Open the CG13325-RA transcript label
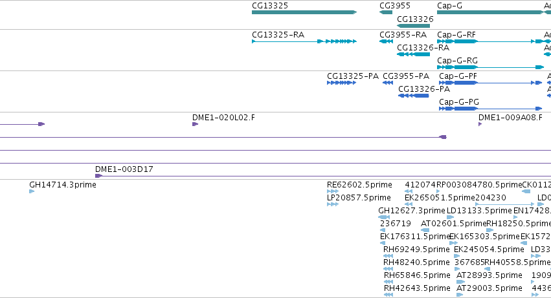 [x=278, y=35]
